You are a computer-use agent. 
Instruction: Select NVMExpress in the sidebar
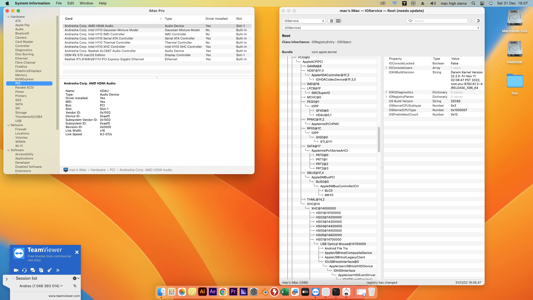pos(24,79)
